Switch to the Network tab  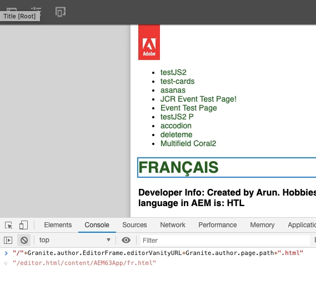pos(173,225)
